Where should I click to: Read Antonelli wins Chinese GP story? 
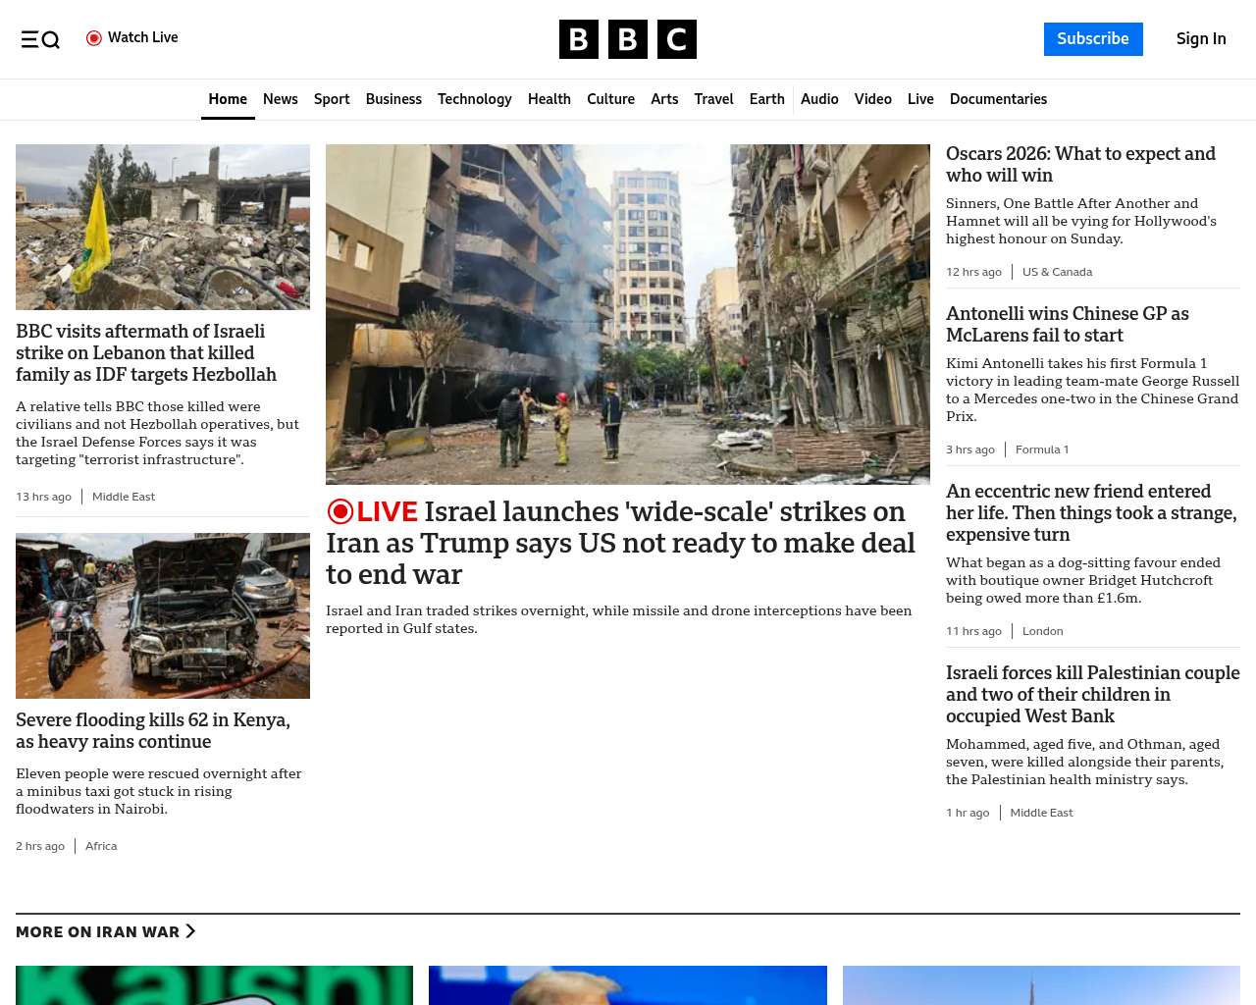(x=1068, y=324)
